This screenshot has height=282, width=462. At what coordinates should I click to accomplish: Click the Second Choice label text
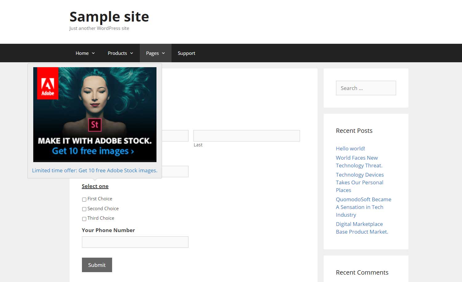point(103,209)
